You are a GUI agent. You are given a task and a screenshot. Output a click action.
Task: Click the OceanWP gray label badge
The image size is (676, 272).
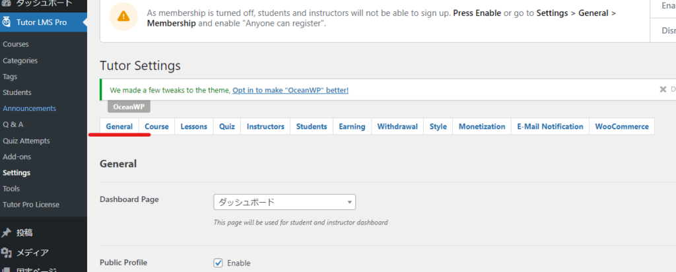[x=129, y=106]
